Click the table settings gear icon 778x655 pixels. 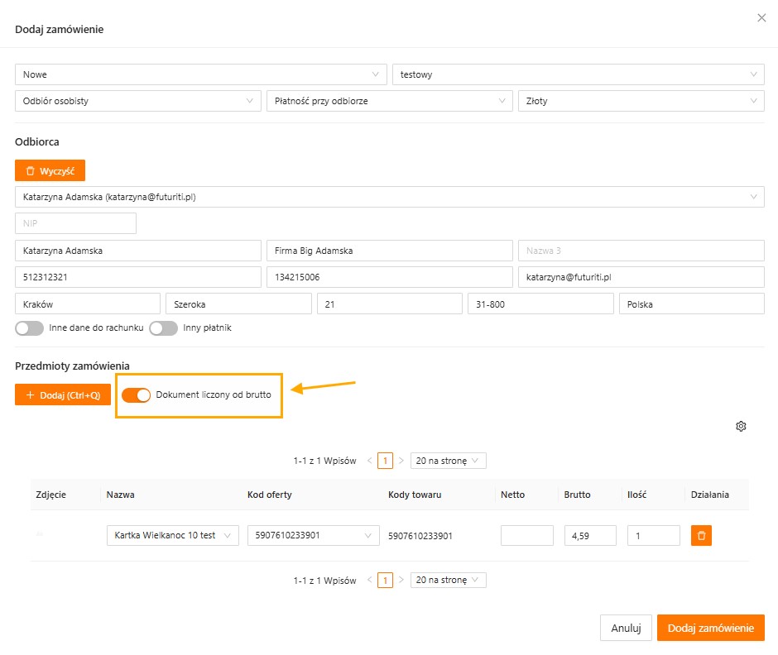coord(741,426)
